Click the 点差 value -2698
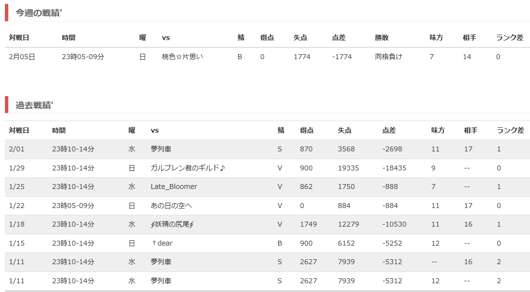Image resolution: width=530 pixels, height=292 pixels. [392, 149]
